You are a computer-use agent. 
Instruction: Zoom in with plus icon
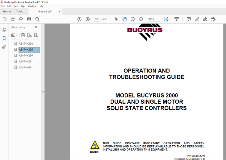pyautogui.click(x=141, y=19)
